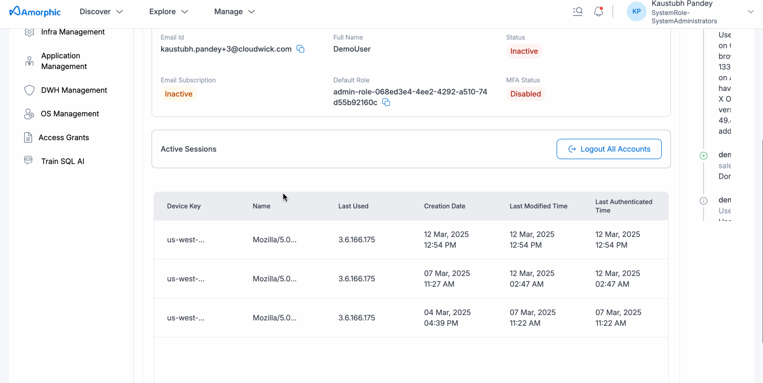The image size is (763, 383).
Task: Click the Inactive email subscription badge
Action: point(178,94)
